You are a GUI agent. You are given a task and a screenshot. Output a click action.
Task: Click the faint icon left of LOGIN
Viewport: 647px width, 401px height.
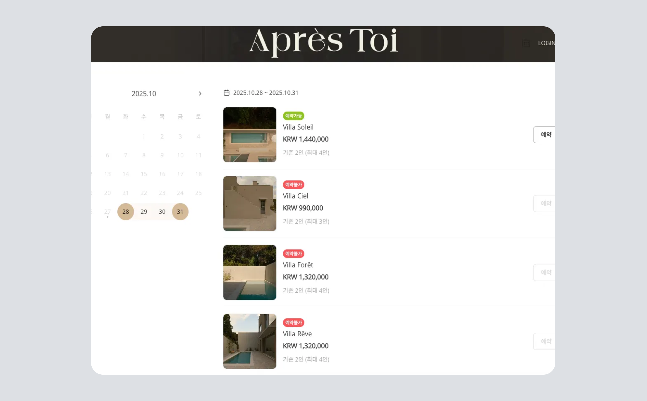click(x=526, y=43)
